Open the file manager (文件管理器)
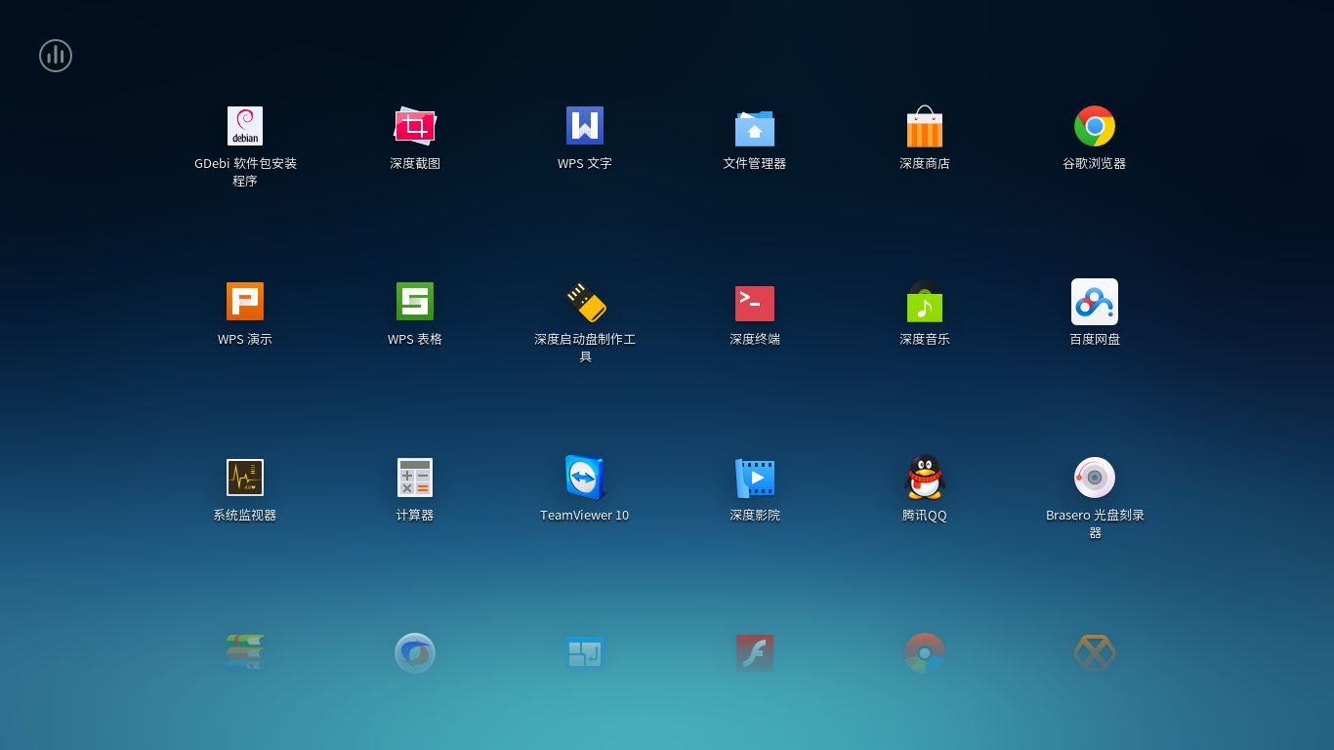 click(755, 127)
